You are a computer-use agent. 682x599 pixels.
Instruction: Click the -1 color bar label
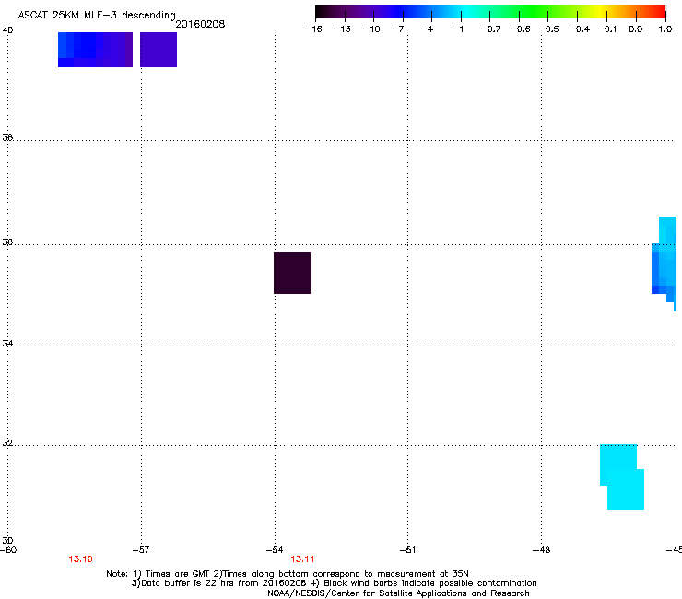point(457,29)
